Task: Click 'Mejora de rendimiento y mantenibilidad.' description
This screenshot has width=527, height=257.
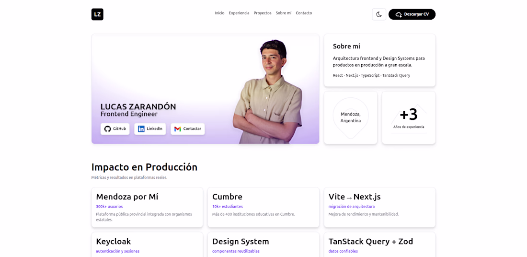Action: [364, 214]
